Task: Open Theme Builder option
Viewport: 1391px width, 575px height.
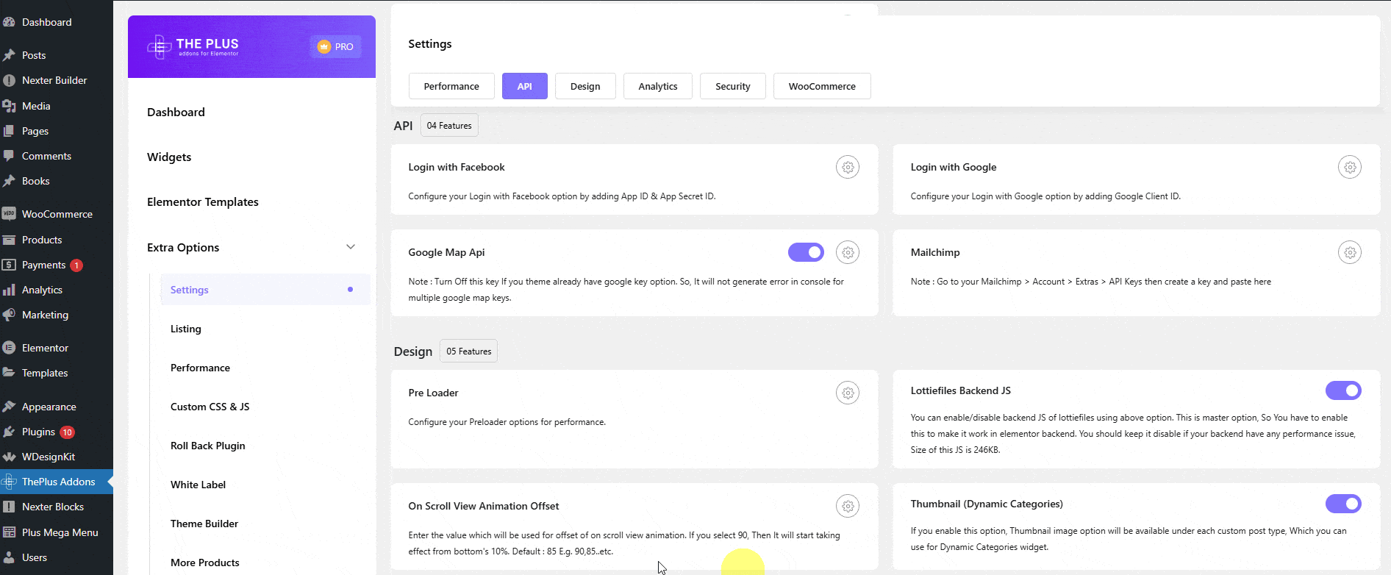Action: click(204, 524)
